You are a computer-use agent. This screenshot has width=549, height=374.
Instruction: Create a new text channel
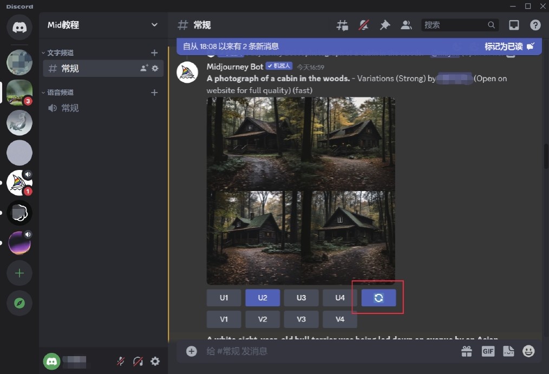click(154, 53)
